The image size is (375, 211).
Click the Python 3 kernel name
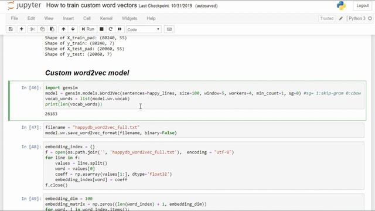click(x=357, y=18)
